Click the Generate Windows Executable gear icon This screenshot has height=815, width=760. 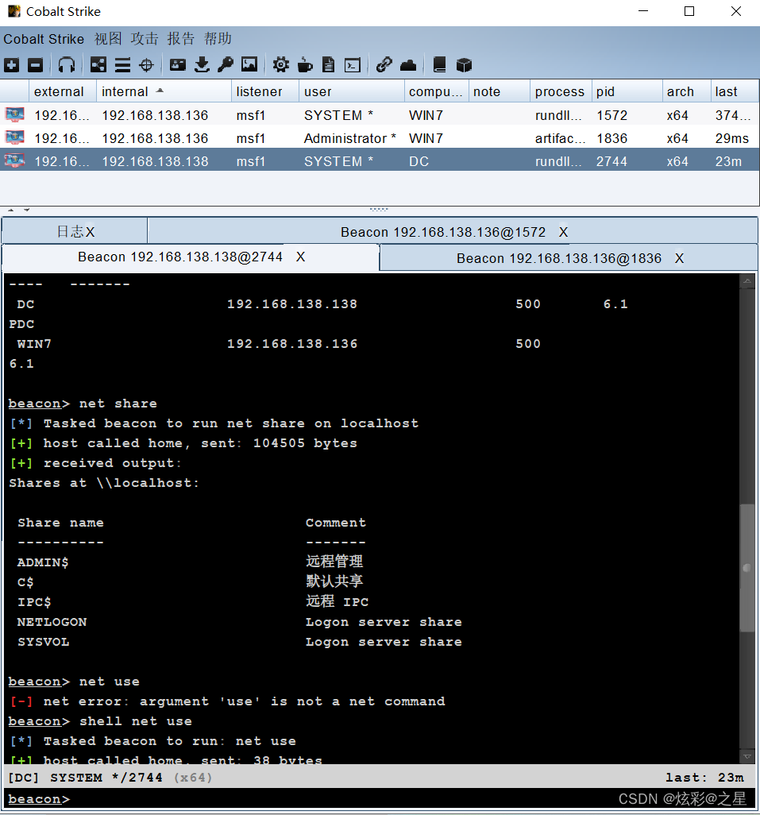pos(281,65)
